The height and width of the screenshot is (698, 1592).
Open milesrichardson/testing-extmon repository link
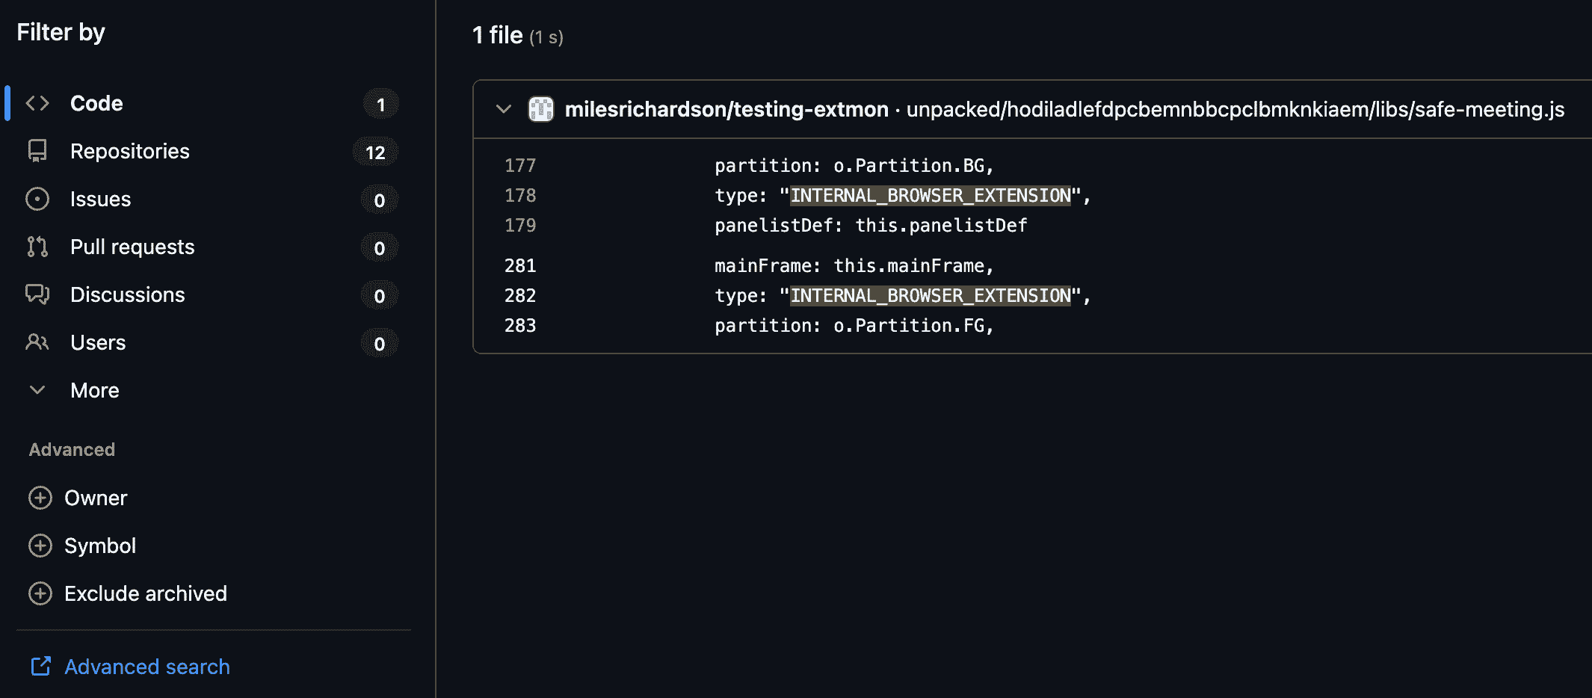click(726, 109)
